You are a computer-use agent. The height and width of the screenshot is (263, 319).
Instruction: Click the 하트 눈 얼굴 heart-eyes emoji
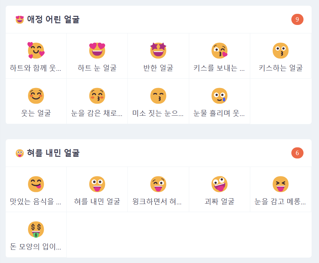pyautogui.click(x=97, y=50)
